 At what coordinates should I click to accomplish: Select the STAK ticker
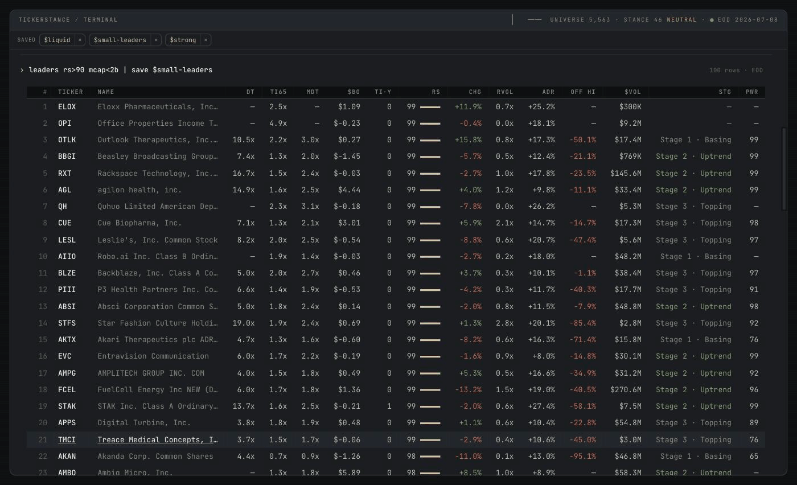[x=67, y=406]
